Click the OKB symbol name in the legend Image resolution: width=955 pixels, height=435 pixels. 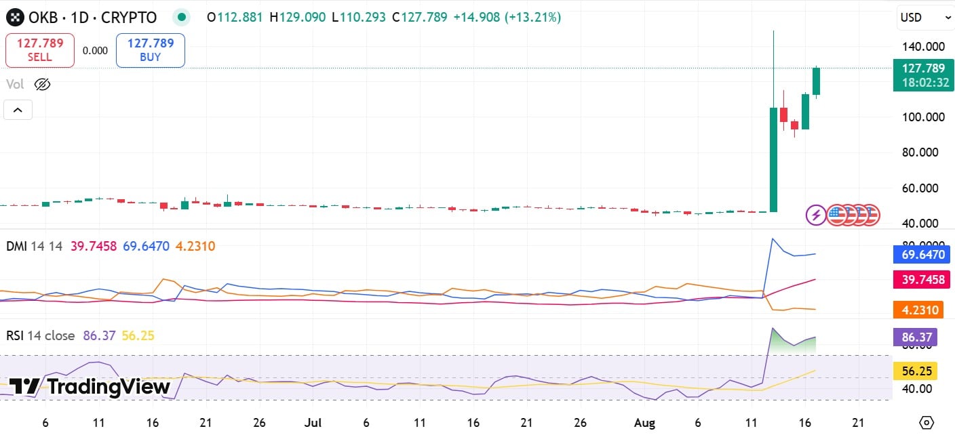tap(41, 18)
